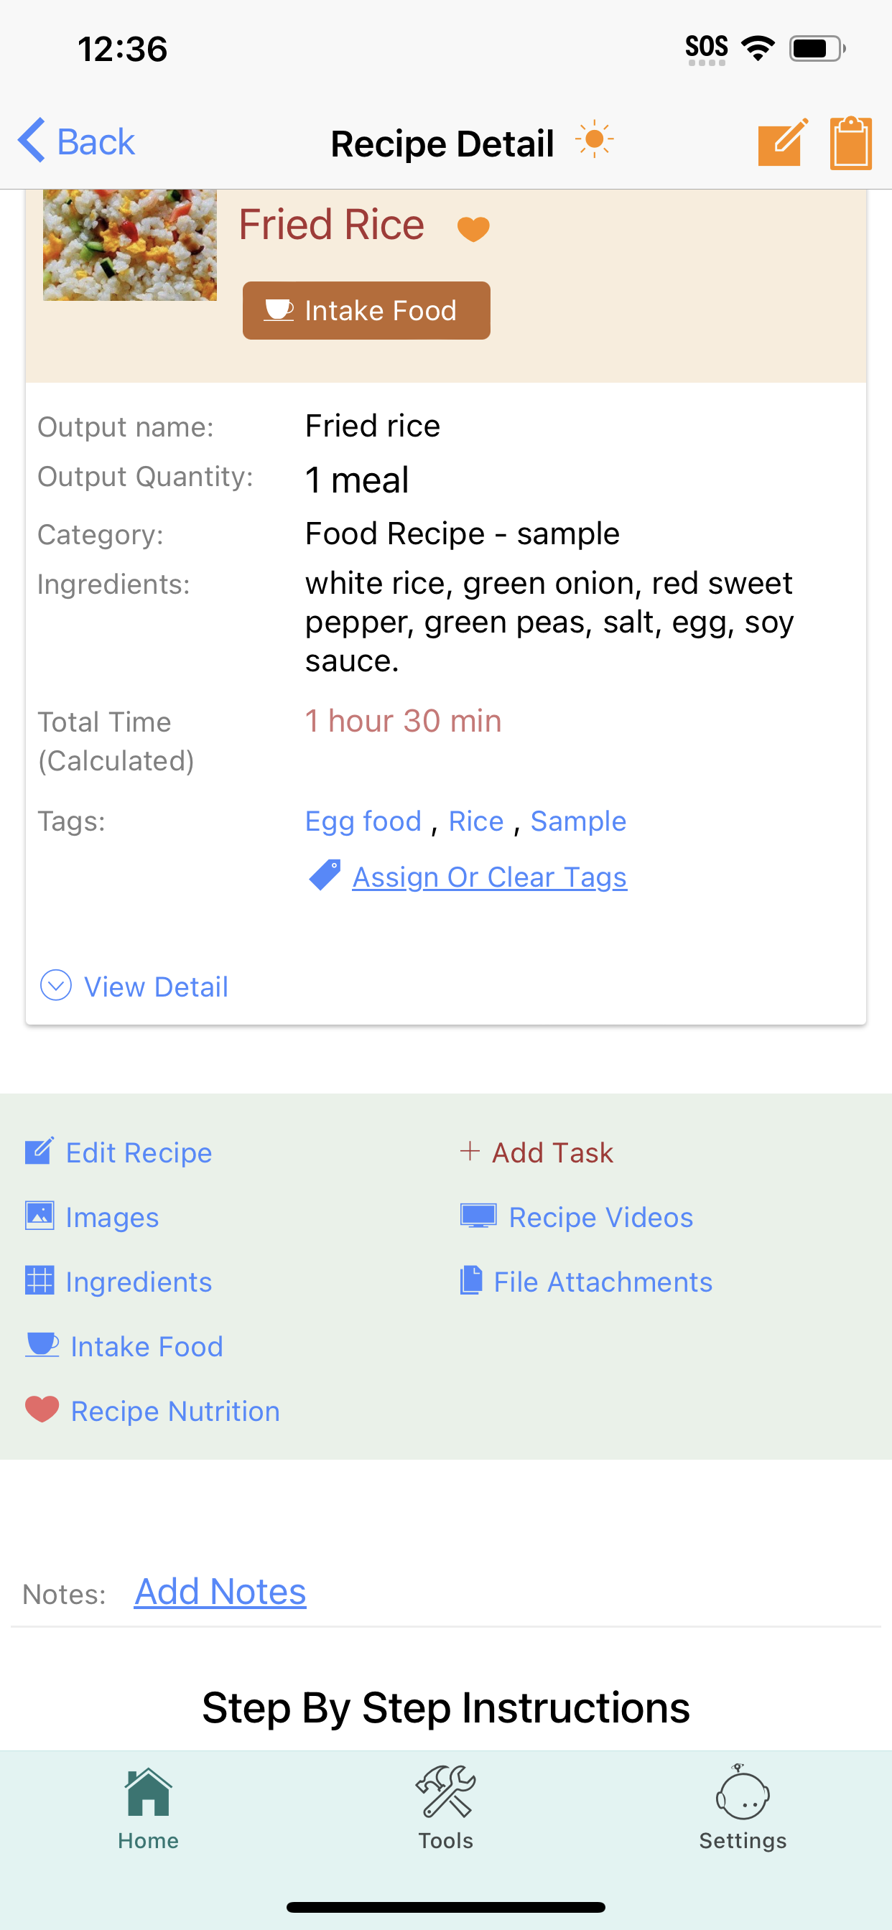The width and height of the screenshot is (892, 1930).
Task: Click the blue tag icon
Action: click(x=325, y=875)
